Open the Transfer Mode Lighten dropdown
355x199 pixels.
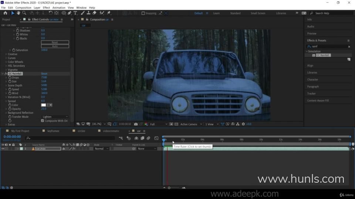pyautogui.click(x=55, y=117)
